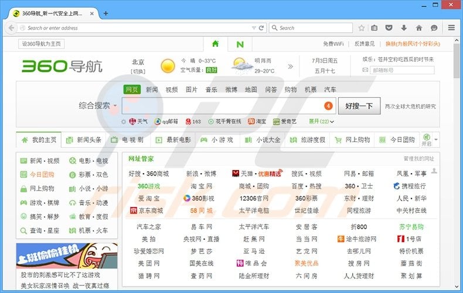
Task: Open the 途牛旅游网 link
Action: point(357,239)
